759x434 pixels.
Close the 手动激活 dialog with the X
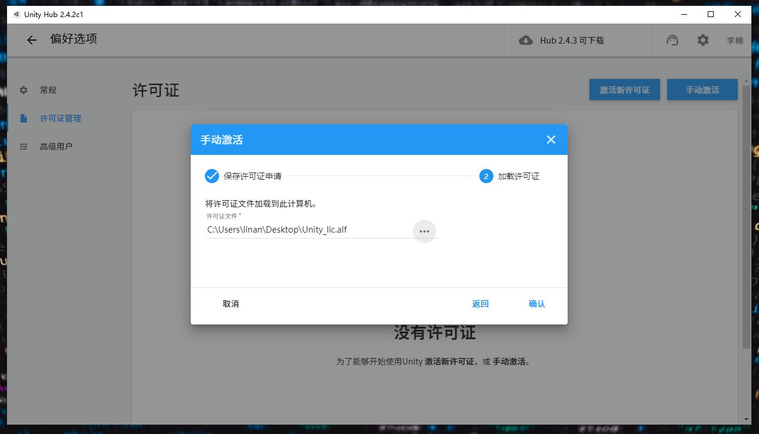tap(551, 140)
